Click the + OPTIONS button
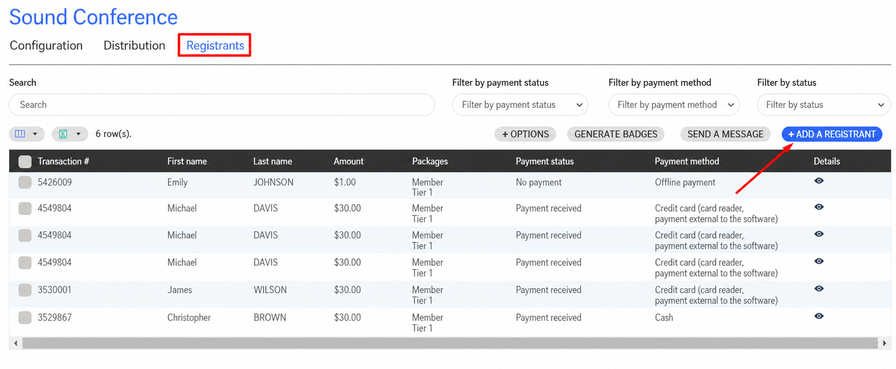896x369 pixels. tap(525, 134)
